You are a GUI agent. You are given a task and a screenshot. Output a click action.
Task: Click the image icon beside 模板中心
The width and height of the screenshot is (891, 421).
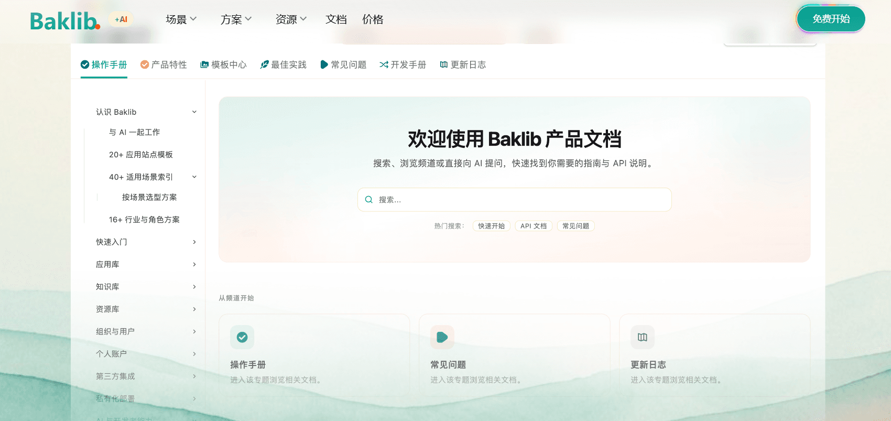[x=204, y=64]
